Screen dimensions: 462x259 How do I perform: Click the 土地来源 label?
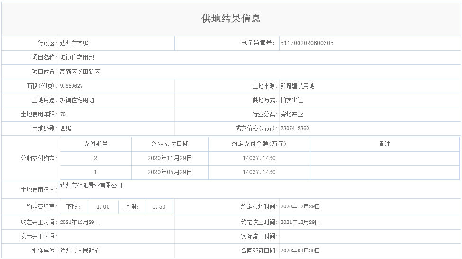coord(265,86)
